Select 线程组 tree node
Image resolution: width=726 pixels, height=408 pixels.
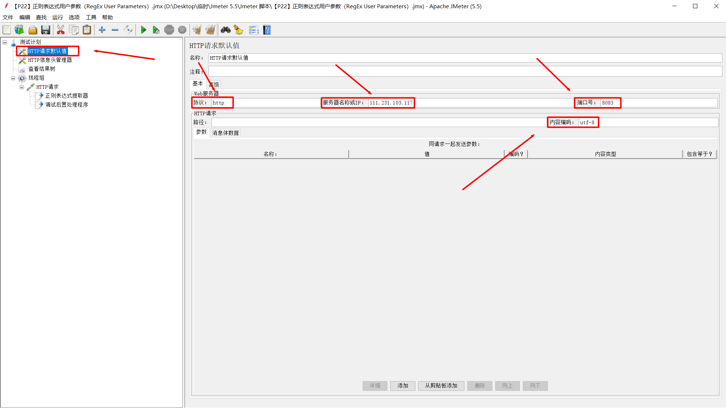tap(36, 78)
